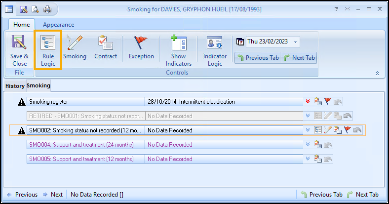The height and width of the screenshot is (204, 389).
Task: Click the Smoking cigarette icon in ribbon
Action: pyautogui.click(x=75, y=50)
